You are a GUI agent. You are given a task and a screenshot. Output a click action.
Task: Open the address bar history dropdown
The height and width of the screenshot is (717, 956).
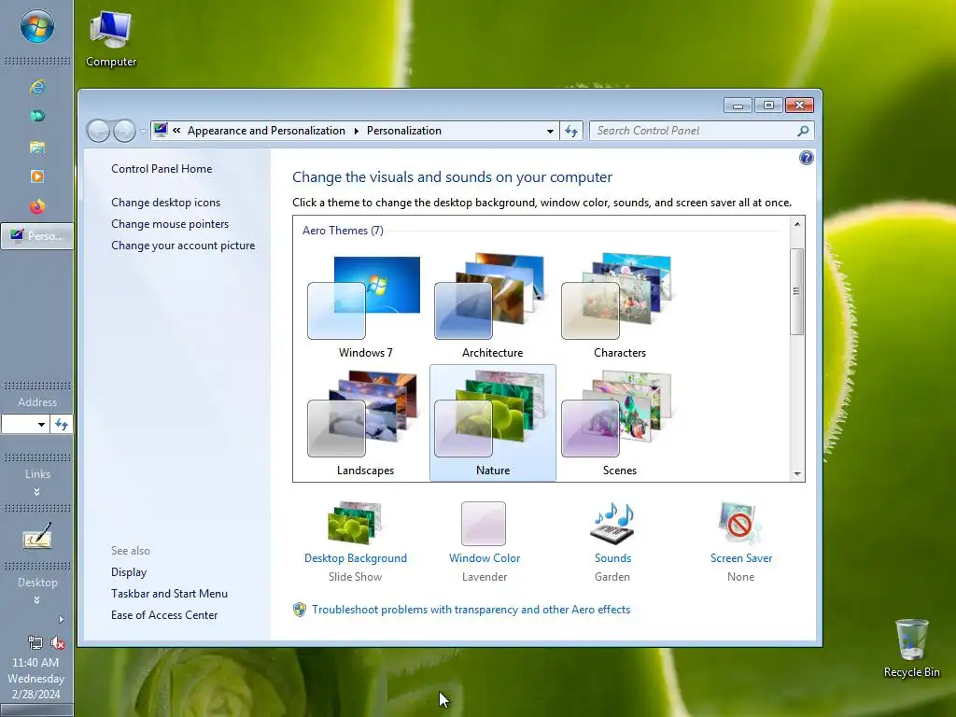pyautogui.click(x=550, y=131)
